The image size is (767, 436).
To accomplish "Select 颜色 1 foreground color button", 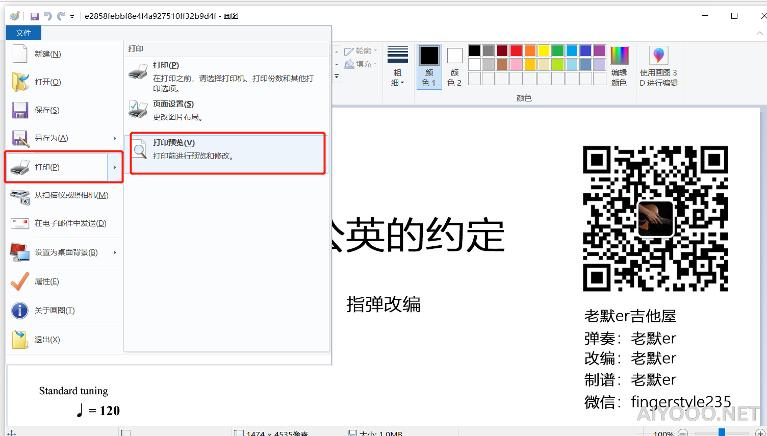I will click(429, 66).
